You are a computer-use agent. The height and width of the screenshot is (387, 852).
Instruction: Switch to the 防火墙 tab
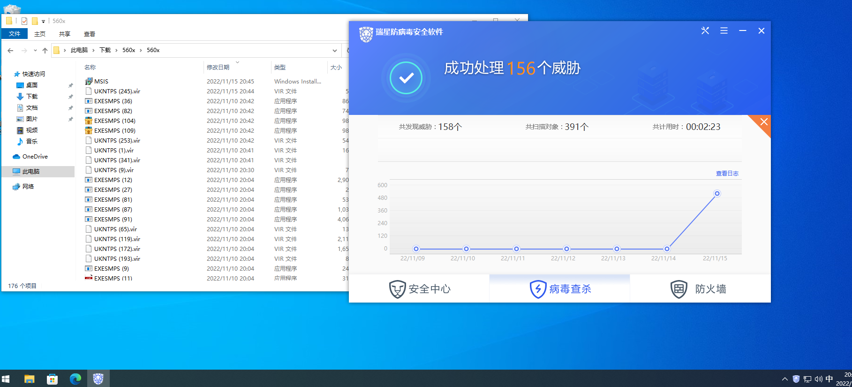[700, 289]
